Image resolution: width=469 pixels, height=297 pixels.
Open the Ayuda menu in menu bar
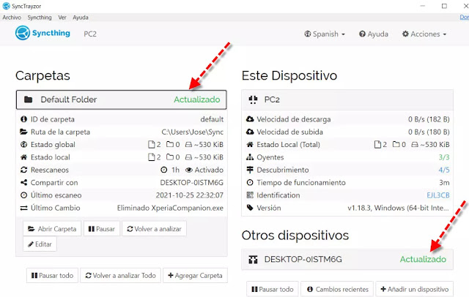(x=81, y=18)
